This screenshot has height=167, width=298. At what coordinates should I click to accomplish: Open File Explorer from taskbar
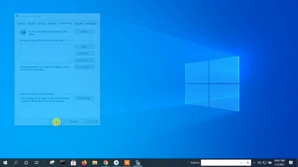(x=95, y=163)
